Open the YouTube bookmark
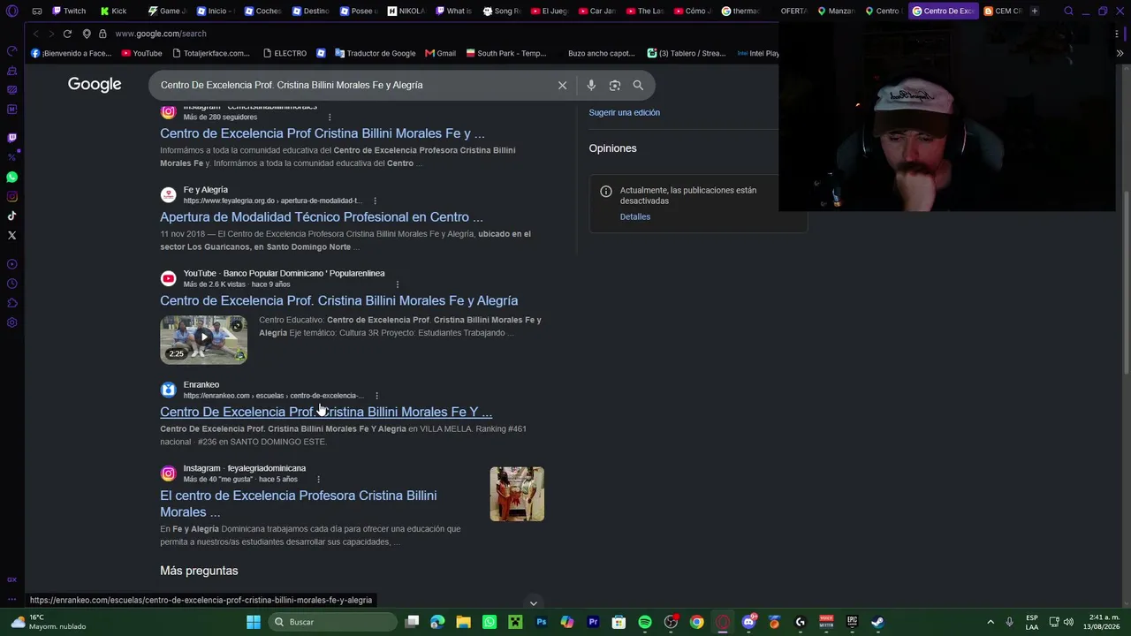Image resolution: width=1131 pixels, height=636 pixels. point(141,53)
